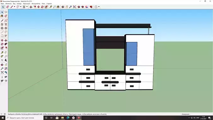Screen dimensions: 213x120
Task: Select the Circle tool in left panel
Action: click(2, 28)
